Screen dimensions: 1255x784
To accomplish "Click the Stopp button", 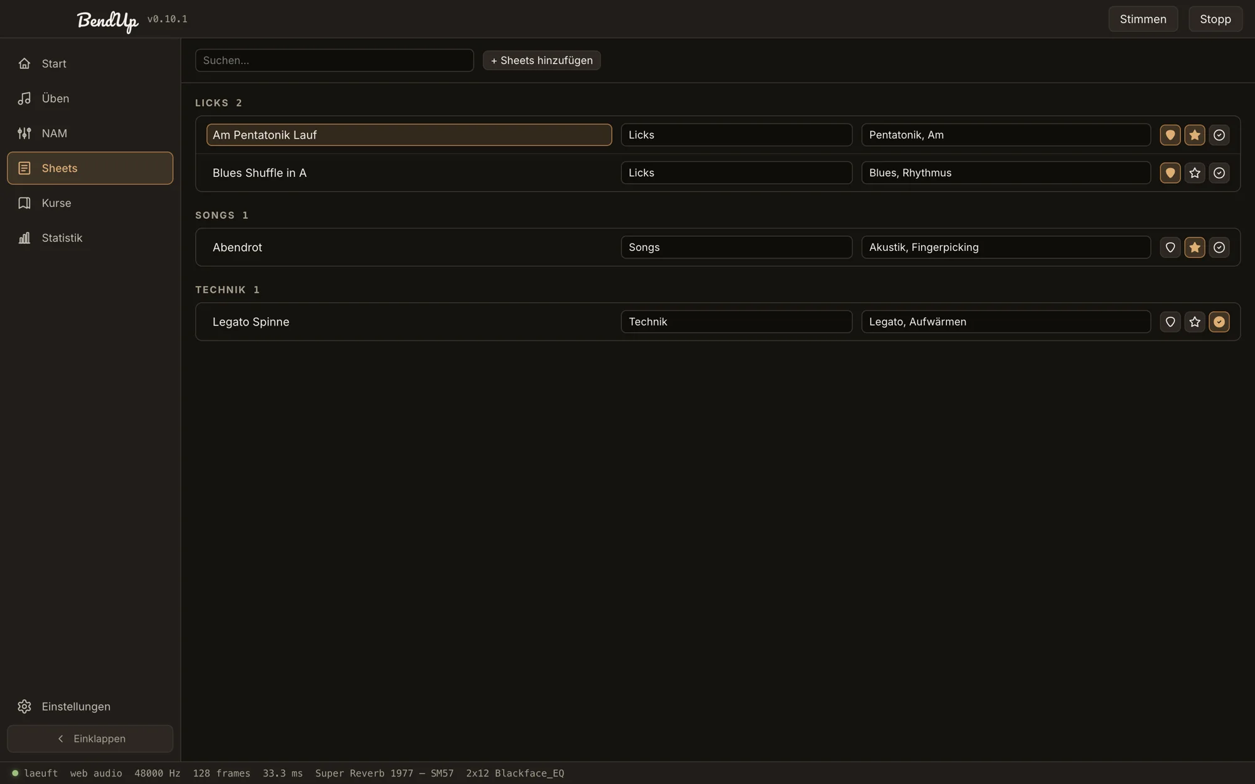I will [1215, 19].
